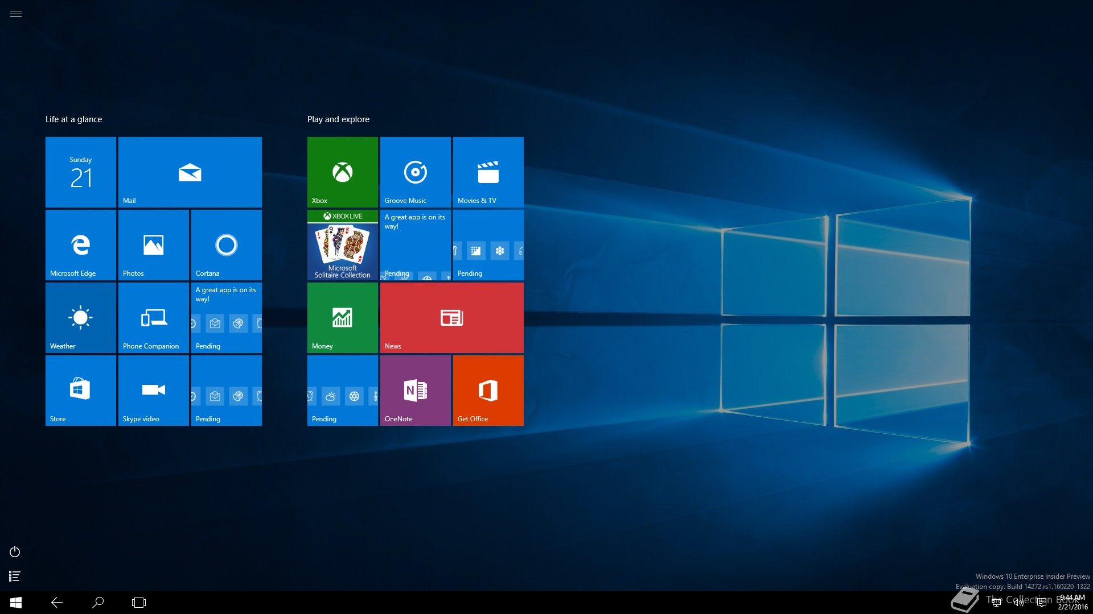Open the Movies & TV tile
1093x614 pixels.
488,172
